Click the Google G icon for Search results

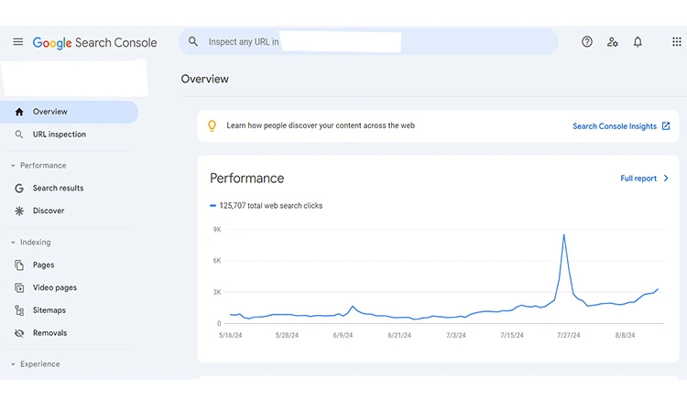(x=19, y=189)
